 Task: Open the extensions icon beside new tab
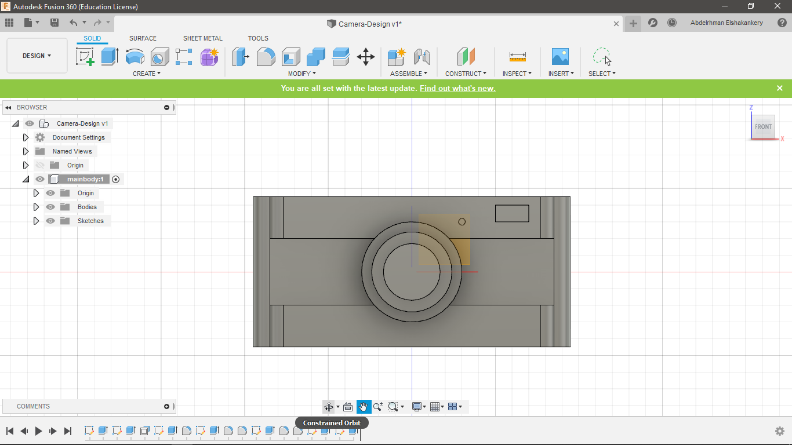[x=653, y=23]
